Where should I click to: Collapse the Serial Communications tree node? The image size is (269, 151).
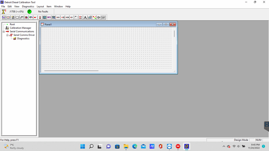pyautogui.click(x=4, y=31)
